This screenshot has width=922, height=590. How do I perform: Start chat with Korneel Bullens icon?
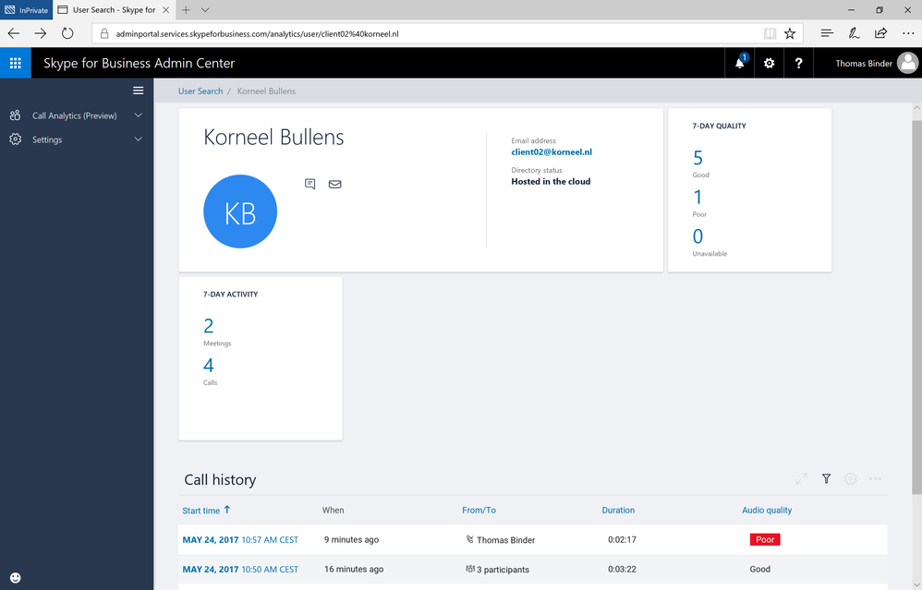pyautogui.click(x=309, y=184)
